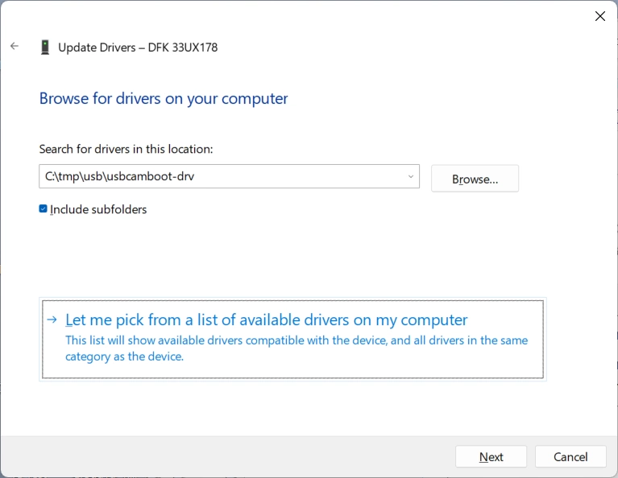Uncheck the Include subfolders checkbox
This screenshot has height=478, width=618.
coord(44,209)
